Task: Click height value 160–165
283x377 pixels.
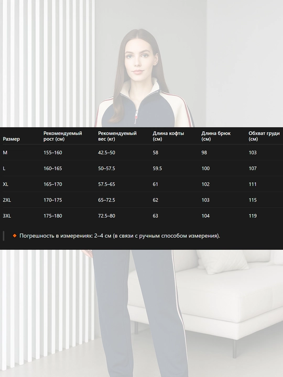Action: pyautogui.click(x=53, y=168)
